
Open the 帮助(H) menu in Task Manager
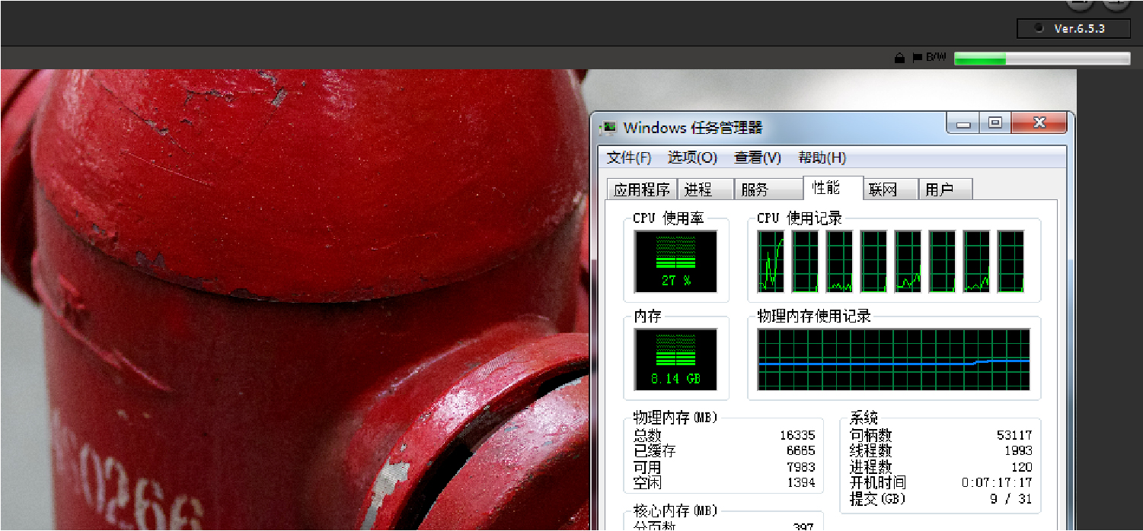[822, 157]
